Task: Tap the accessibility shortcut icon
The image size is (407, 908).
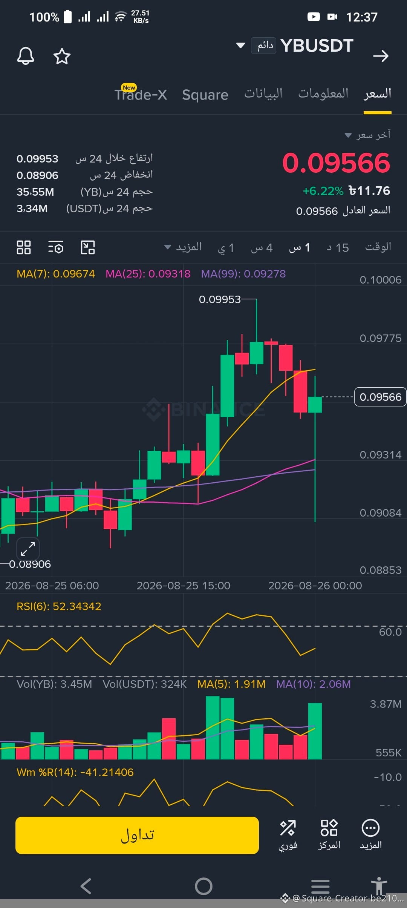Action: point(379,885)
